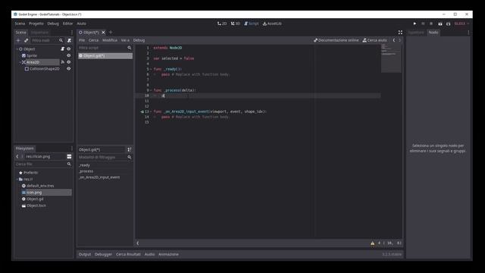Viewport: 485px width, 273px height.
Task: Go to previous edited script arrow
Action: tap(394, 40)
